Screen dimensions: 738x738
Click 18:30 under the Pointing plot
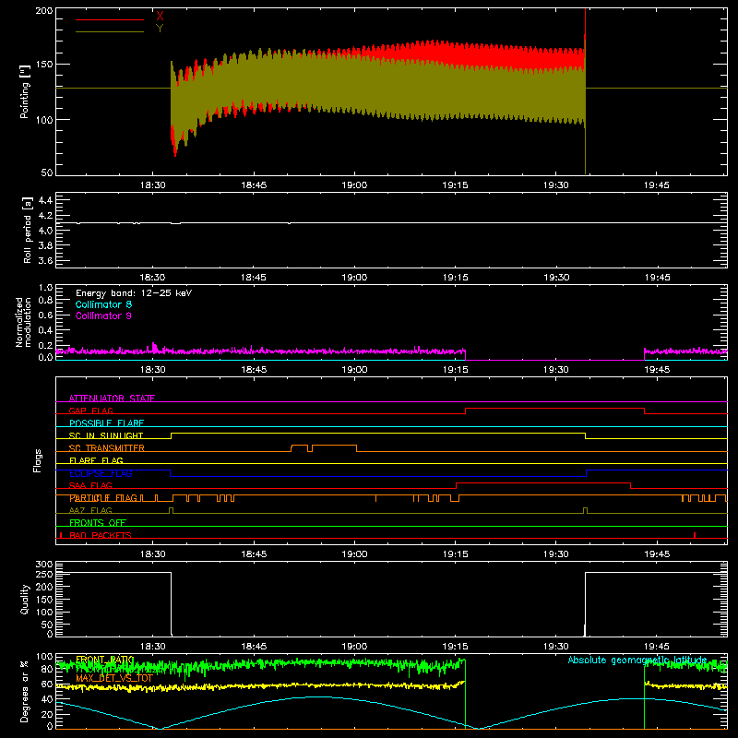pyautogui.click(x=152, y=185)
